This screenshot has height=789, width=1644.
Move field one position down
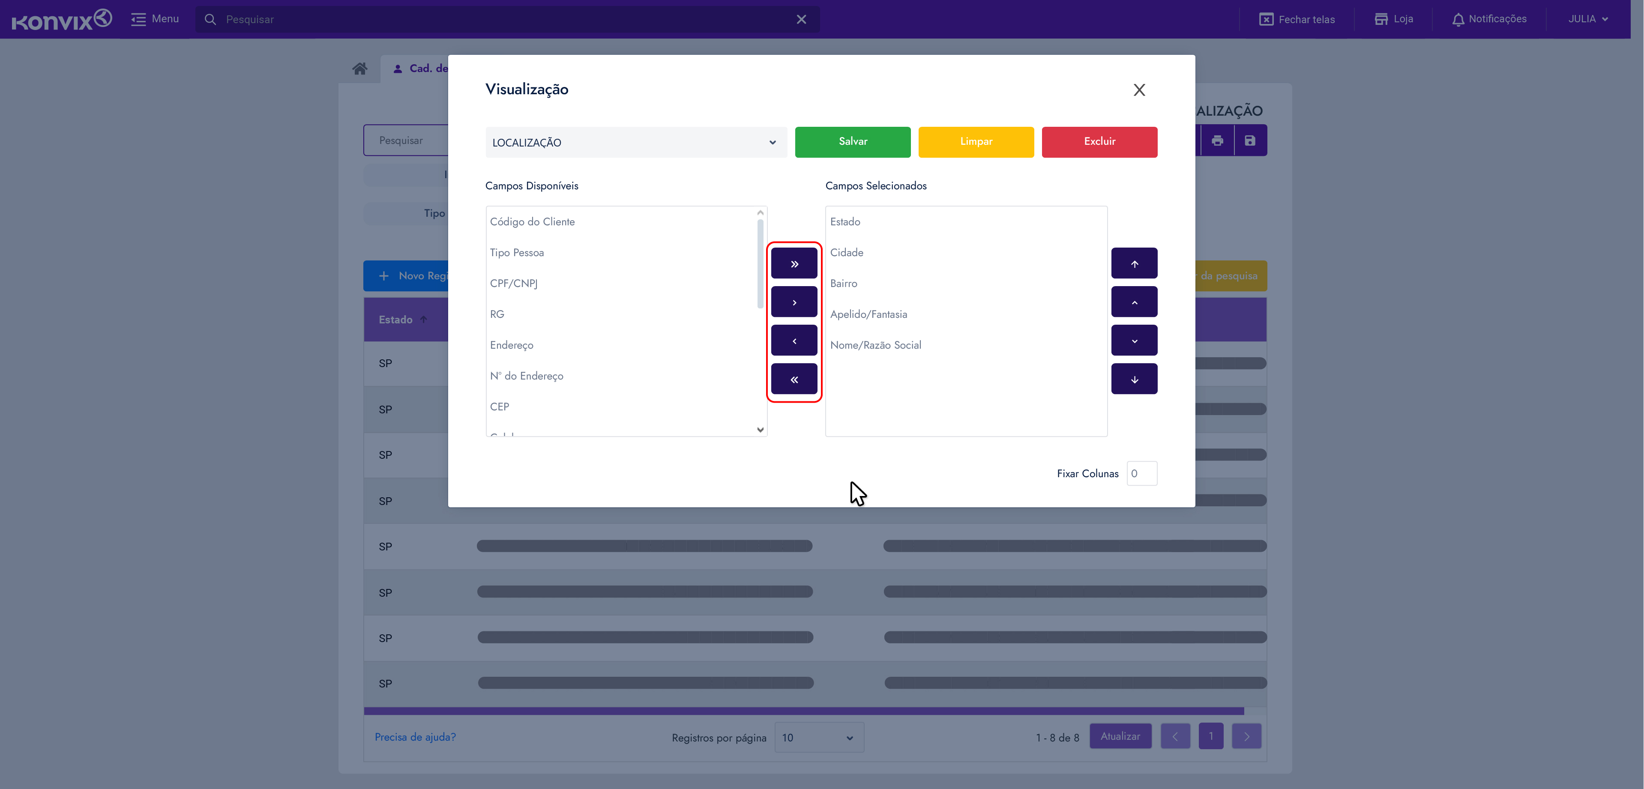pos(1134,341)
